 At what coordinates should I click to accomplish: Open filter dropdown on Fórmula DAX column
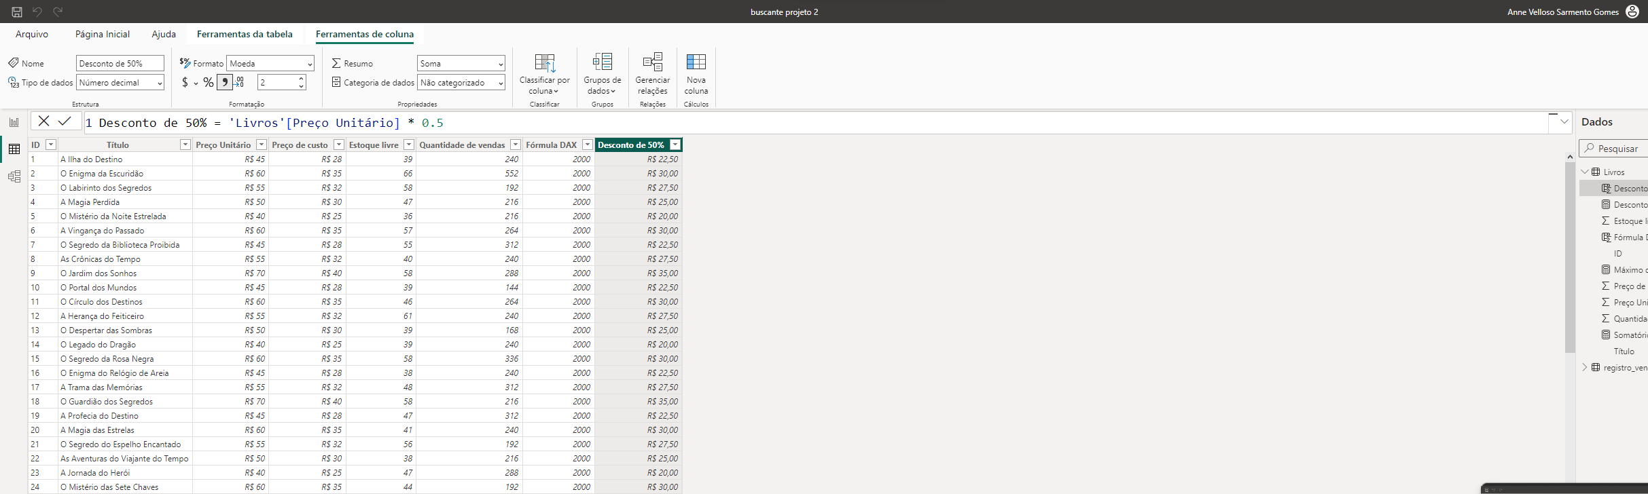tap(588, 145)
